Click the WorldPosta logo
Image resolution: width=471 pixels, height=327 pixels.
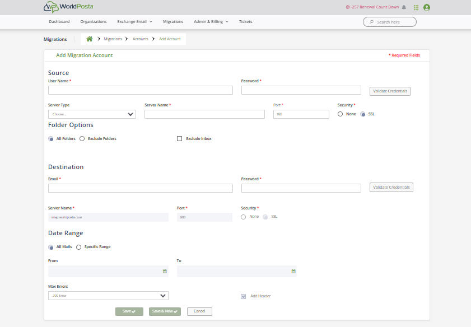[68, 7]
